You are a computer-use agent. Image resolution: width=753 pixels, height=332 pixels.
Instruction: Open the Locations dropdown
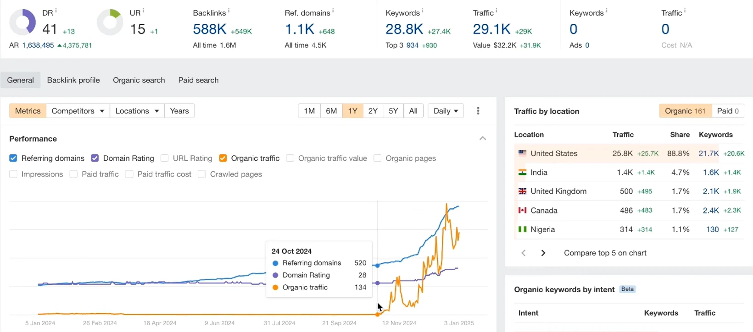click(x=137, y=111)
